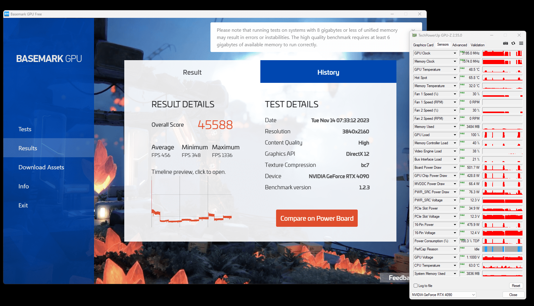
Task: Expand the GPU Temperature sensor dropdown
Action: [x=454, y=70]
